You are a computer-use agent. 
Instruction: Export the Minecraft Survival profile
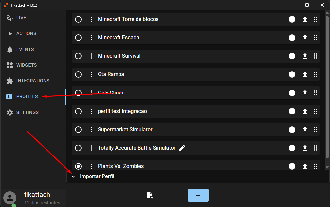coord(305,56)
